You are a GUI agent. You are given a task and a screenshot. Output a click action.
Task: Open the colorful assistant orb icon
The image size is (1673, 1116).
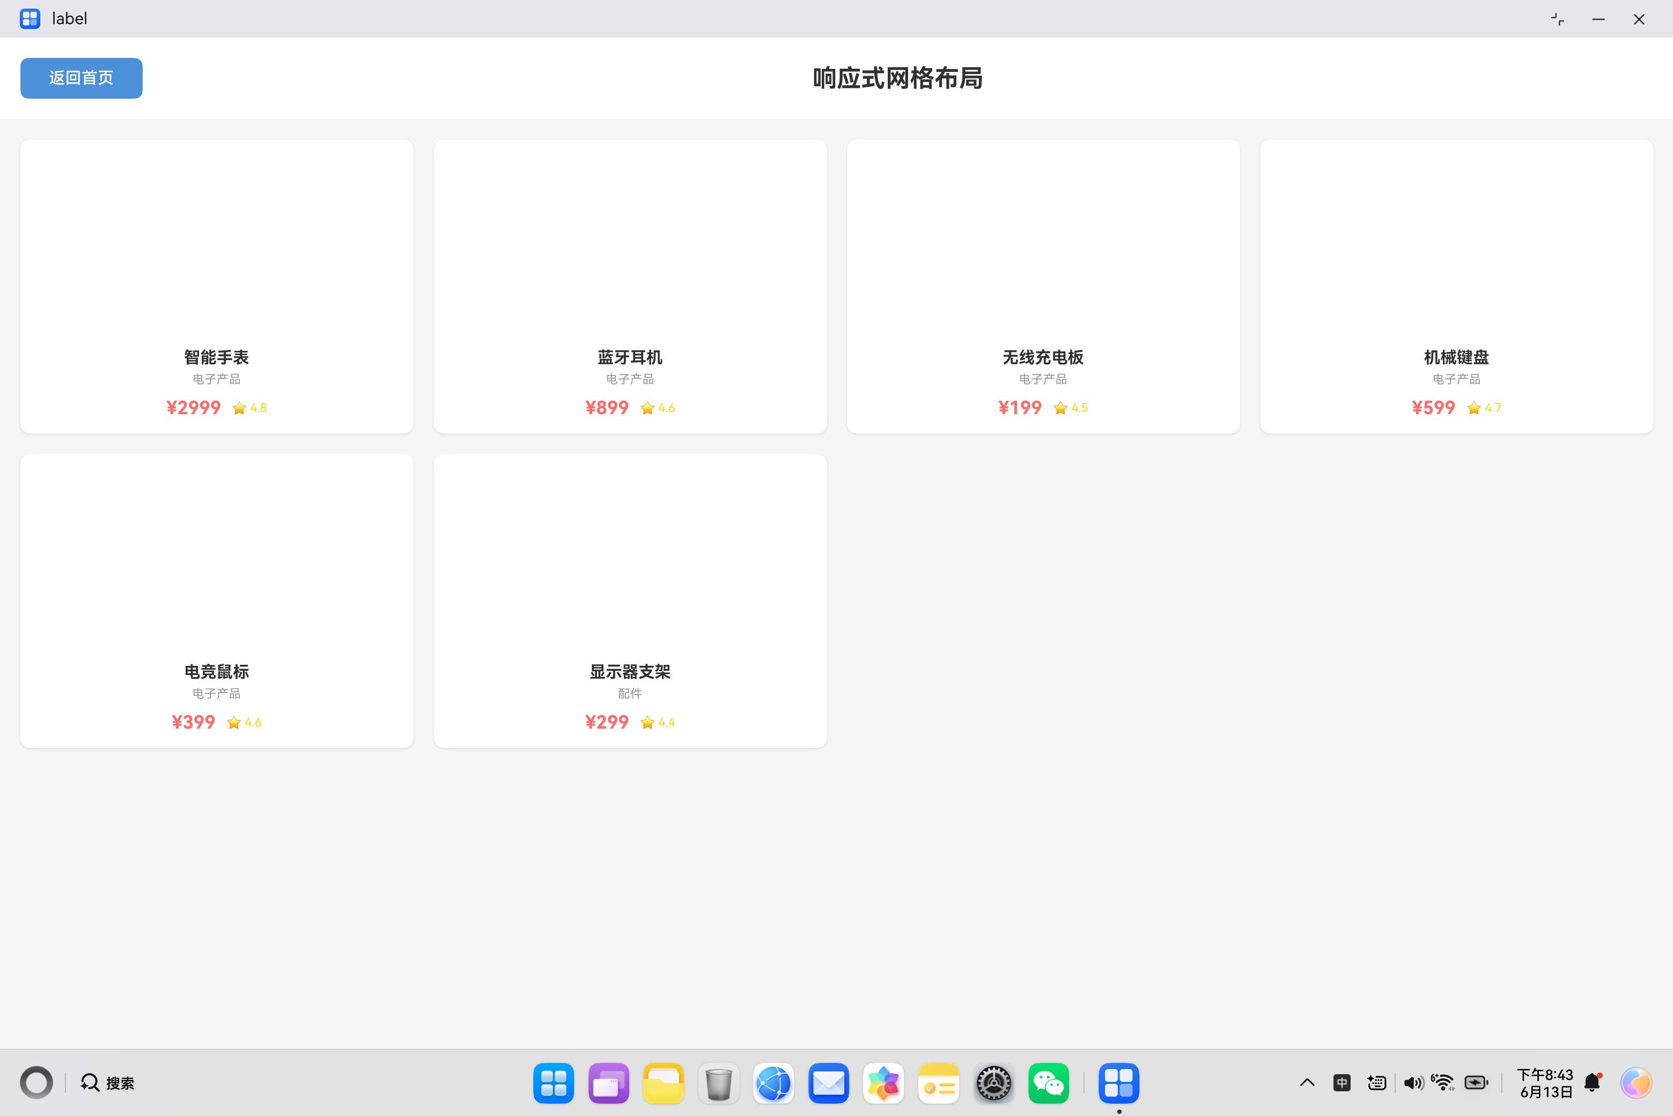[x=1636, y=1083]
